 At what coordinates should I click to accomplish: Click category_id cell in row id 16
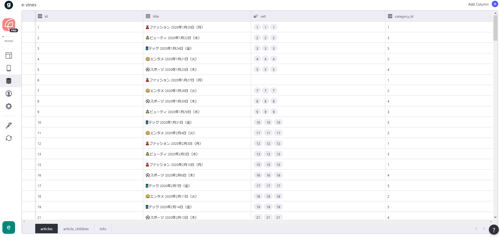click(439, 175)
